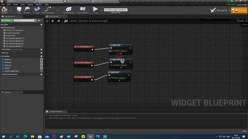Open Microsoft Edge from the taskbar
The width and height of the screenshot is (248, 139).
pos(25,136)
